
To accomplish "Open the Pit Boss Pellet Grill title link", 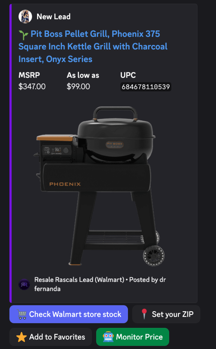I will pyautogui.click(x=93, y=46).
